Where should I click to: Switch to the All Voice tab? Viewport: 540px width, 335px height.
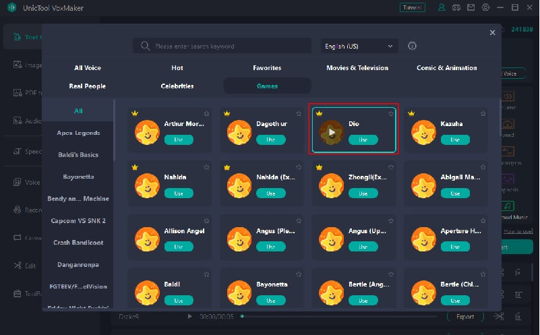point(88,68)
